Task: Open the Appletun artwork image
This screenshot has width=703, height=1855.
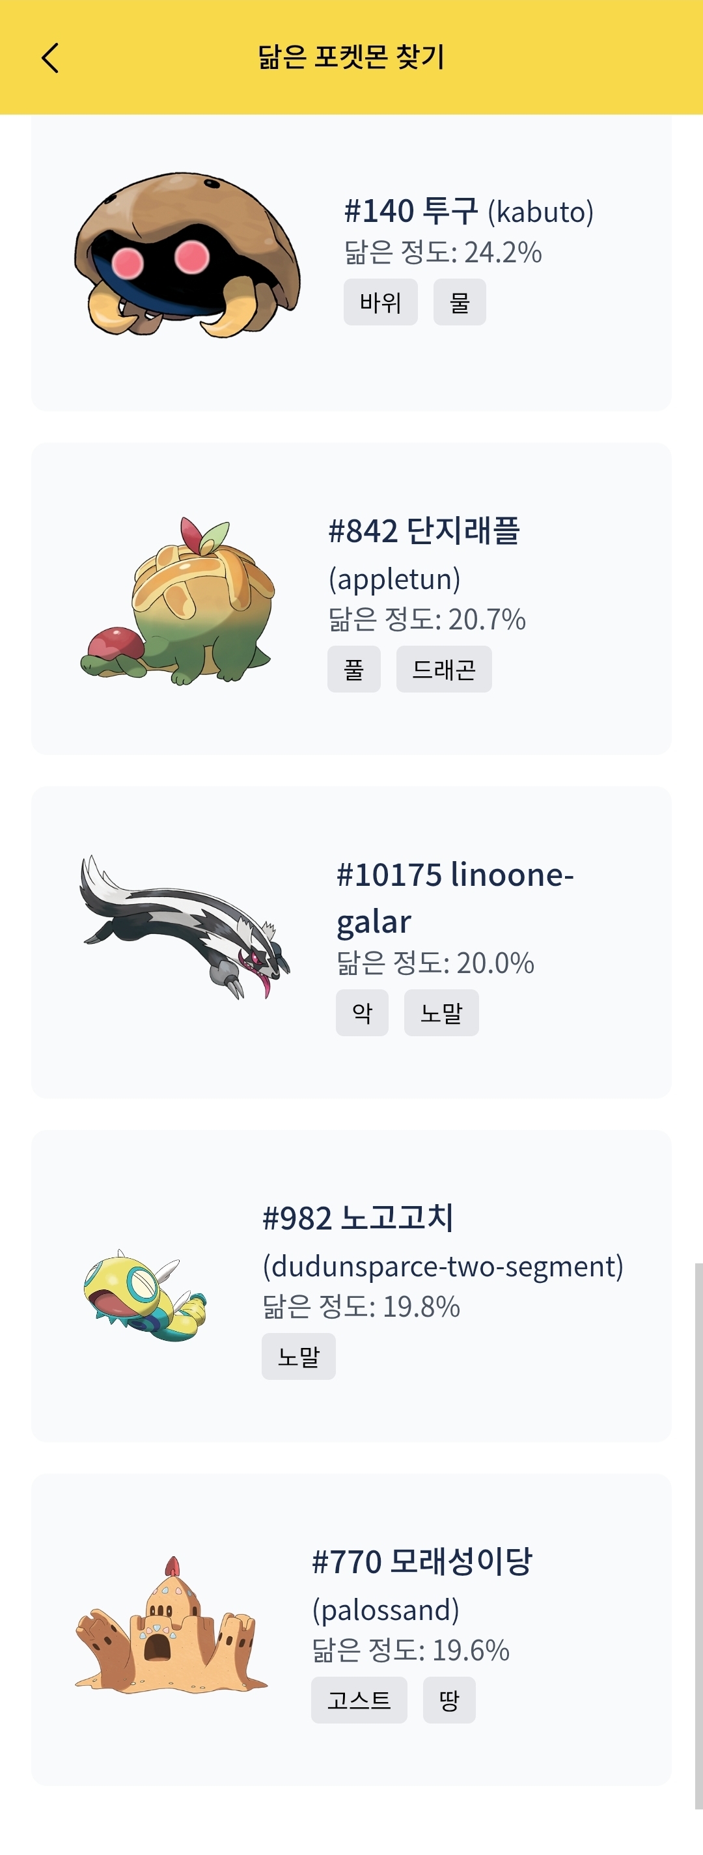Action: pos(178,600)
